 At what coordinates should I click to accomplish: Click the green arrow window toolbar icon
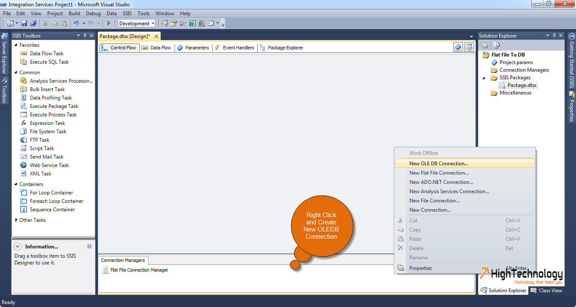coord(192,24)
